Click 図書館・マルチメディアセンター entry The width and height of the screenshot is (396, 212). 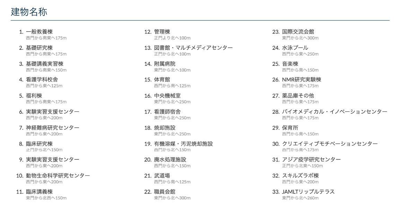point(193,48)
